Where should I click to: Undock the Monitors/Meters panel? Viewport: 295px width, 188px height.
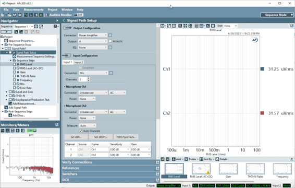click(x=57, y=125)
